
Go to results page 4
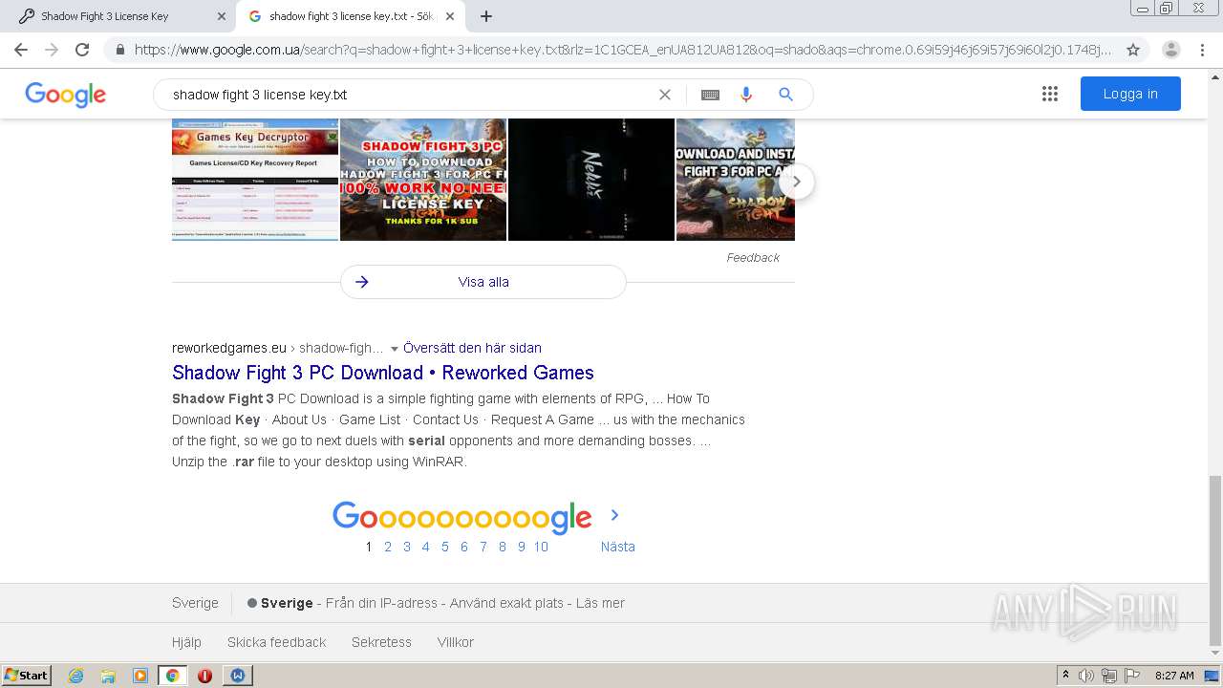pyautogui.click(x=426, y=547)
